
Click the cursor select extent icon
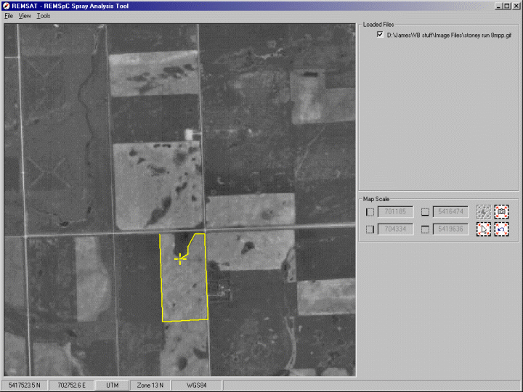pos(484,229)
